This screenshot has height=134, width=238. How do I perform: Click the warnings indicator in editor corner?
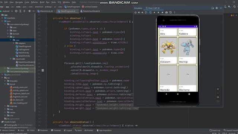tap(232, 15)
